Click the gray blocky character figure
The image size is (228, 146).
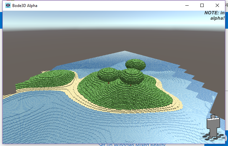coord(212,125)
